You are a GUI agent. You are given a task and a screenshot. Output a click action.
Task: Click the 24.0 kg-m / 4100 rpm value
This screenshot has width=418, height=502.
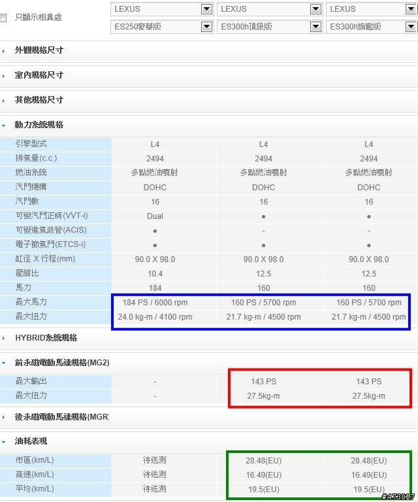[x=155, y=317]
